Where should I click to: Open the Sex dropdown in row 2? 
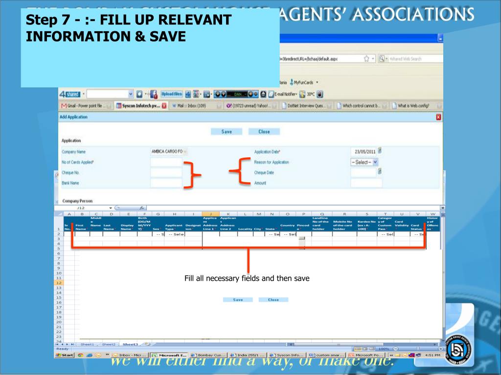coord(158,234)
